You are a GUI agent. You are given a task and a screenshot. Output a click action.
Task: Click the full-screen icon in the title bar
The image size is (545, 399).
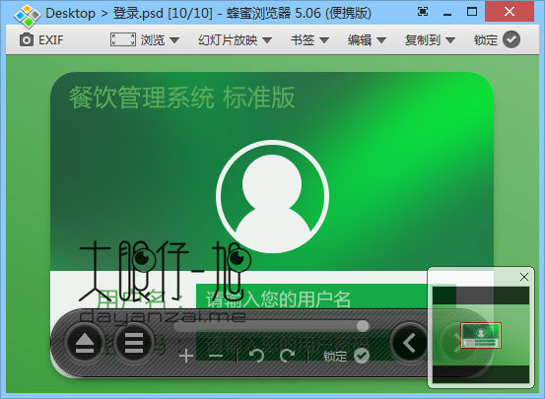pyautogui.click(x=423, y=12)
